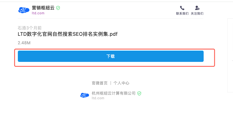Viewport: 233px width, 121px height.
Task: Click the phone icon above 联系我们
Action: (182, 8)
